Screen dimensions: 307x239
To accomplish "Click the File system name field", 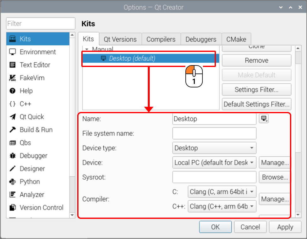I will 214,133.
